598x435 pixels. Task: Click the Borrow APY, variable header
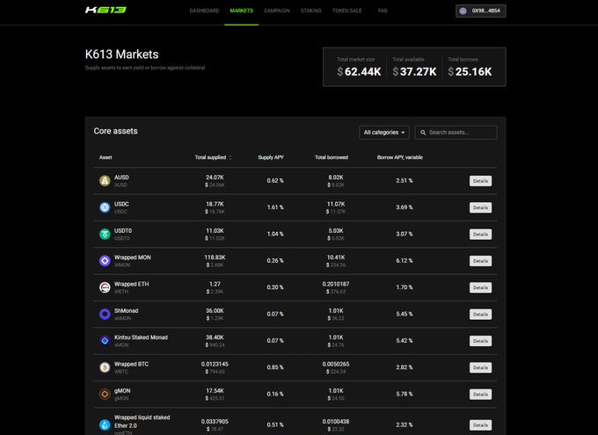(x=400, y=157)
